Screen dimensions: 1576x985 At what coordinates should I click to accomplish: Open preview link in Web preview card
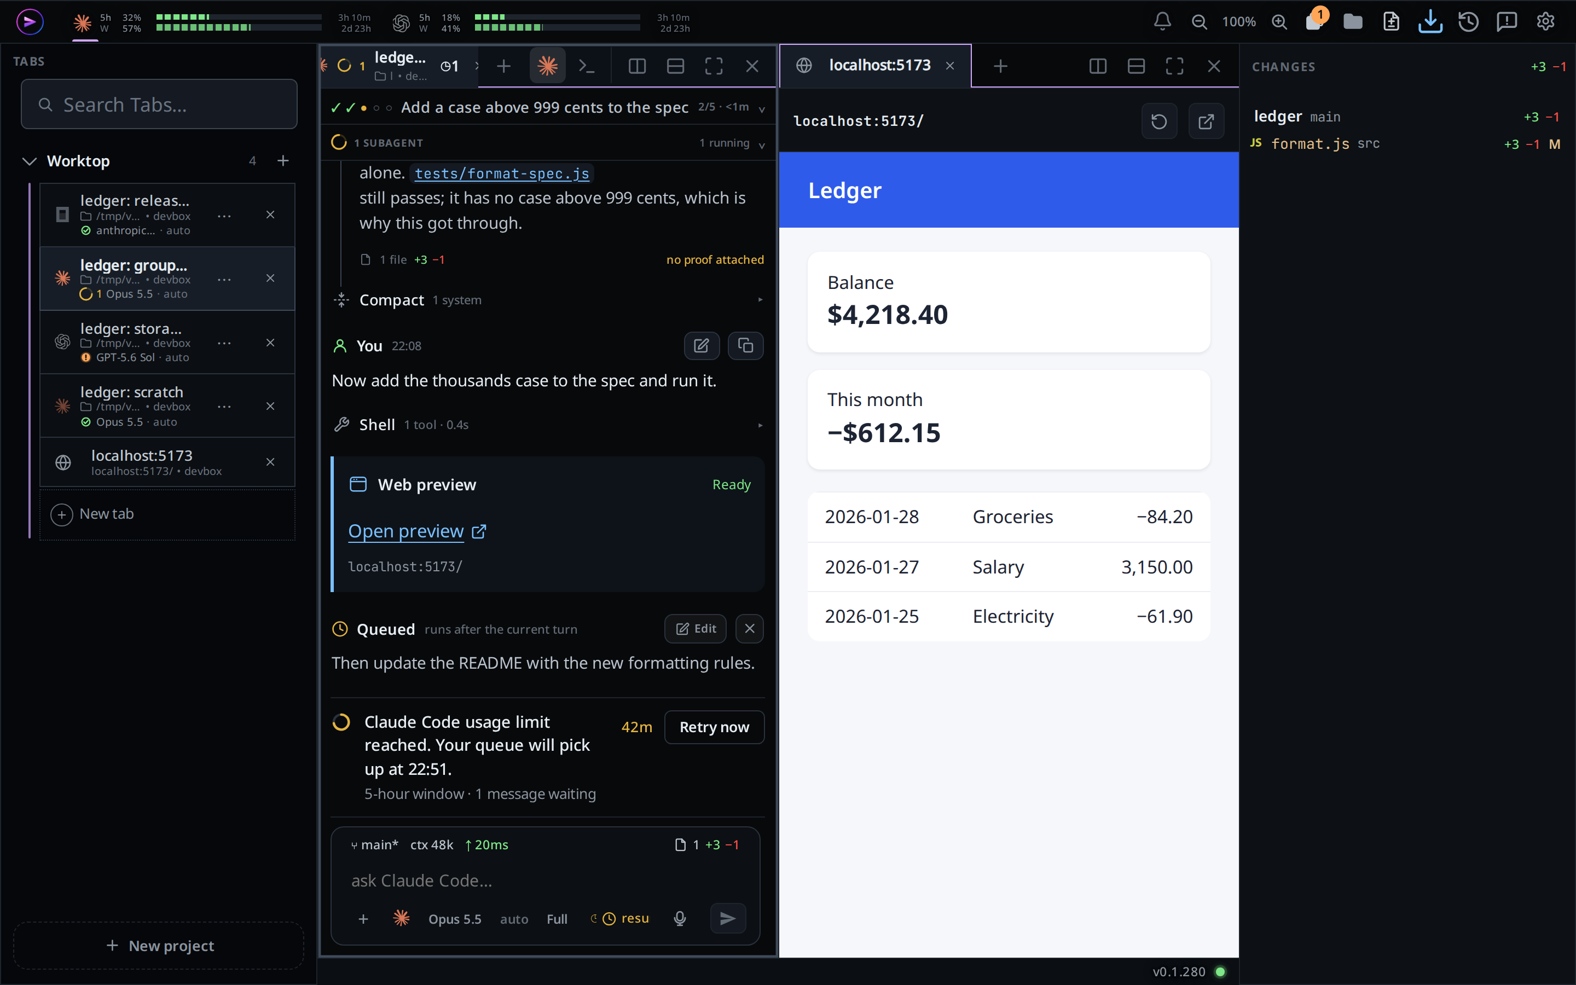[x=417, y=531]
